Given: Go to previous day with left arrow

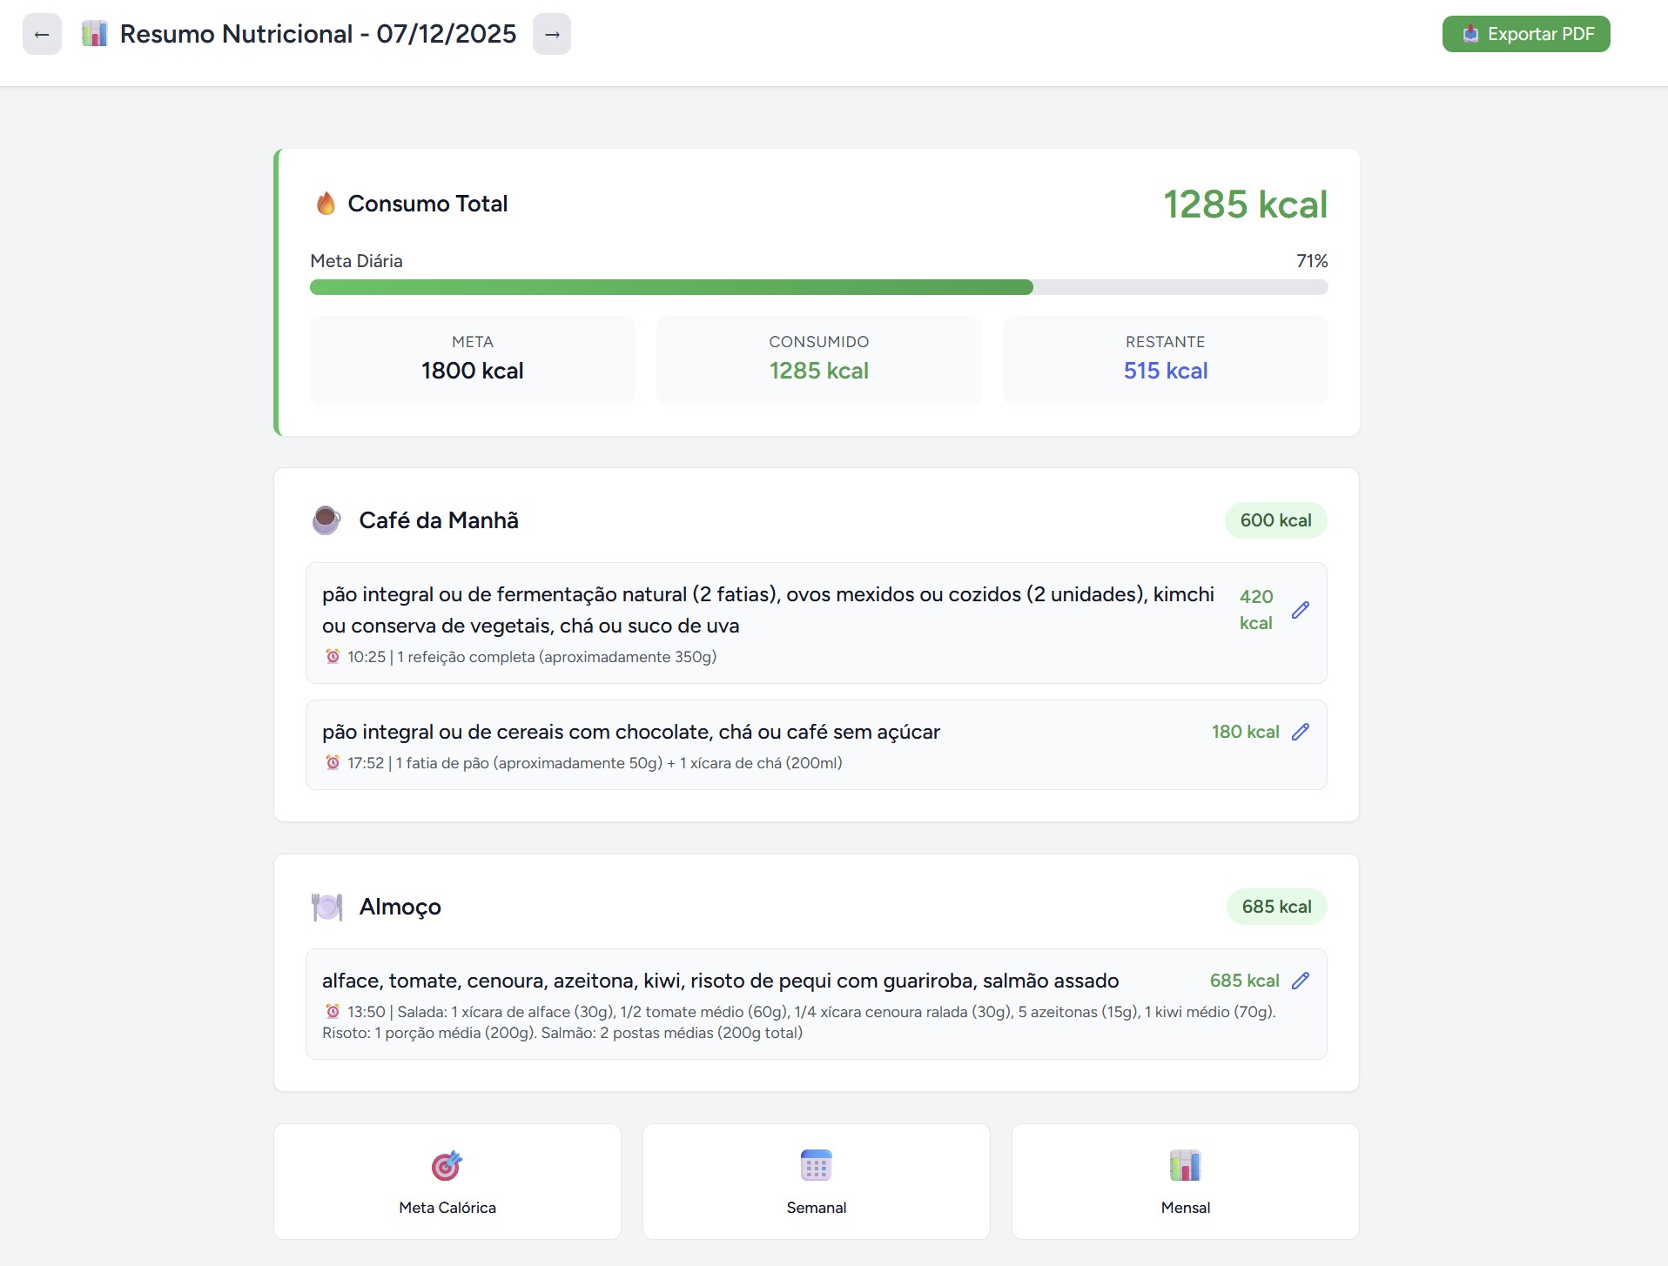Looking at the screenshot, I should pyautogui.click(x=42, y=34).
